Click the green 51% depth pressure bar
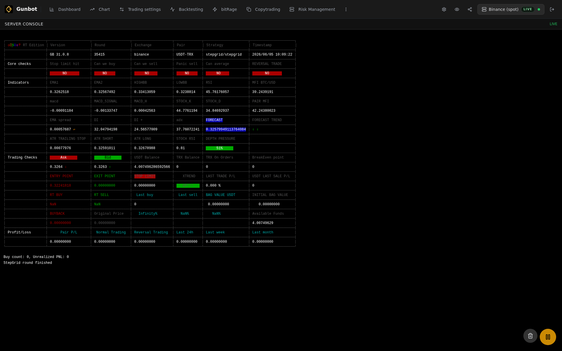Image resolution: width=562 pixels, height=351 pixels. click(x=220, y=148)
